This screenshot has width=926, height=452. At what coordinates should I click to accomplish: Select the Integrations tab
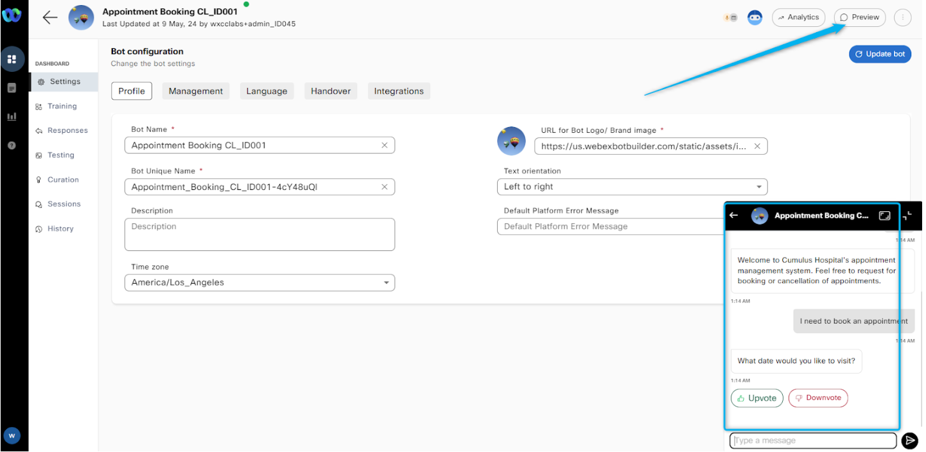coord(399,91)
